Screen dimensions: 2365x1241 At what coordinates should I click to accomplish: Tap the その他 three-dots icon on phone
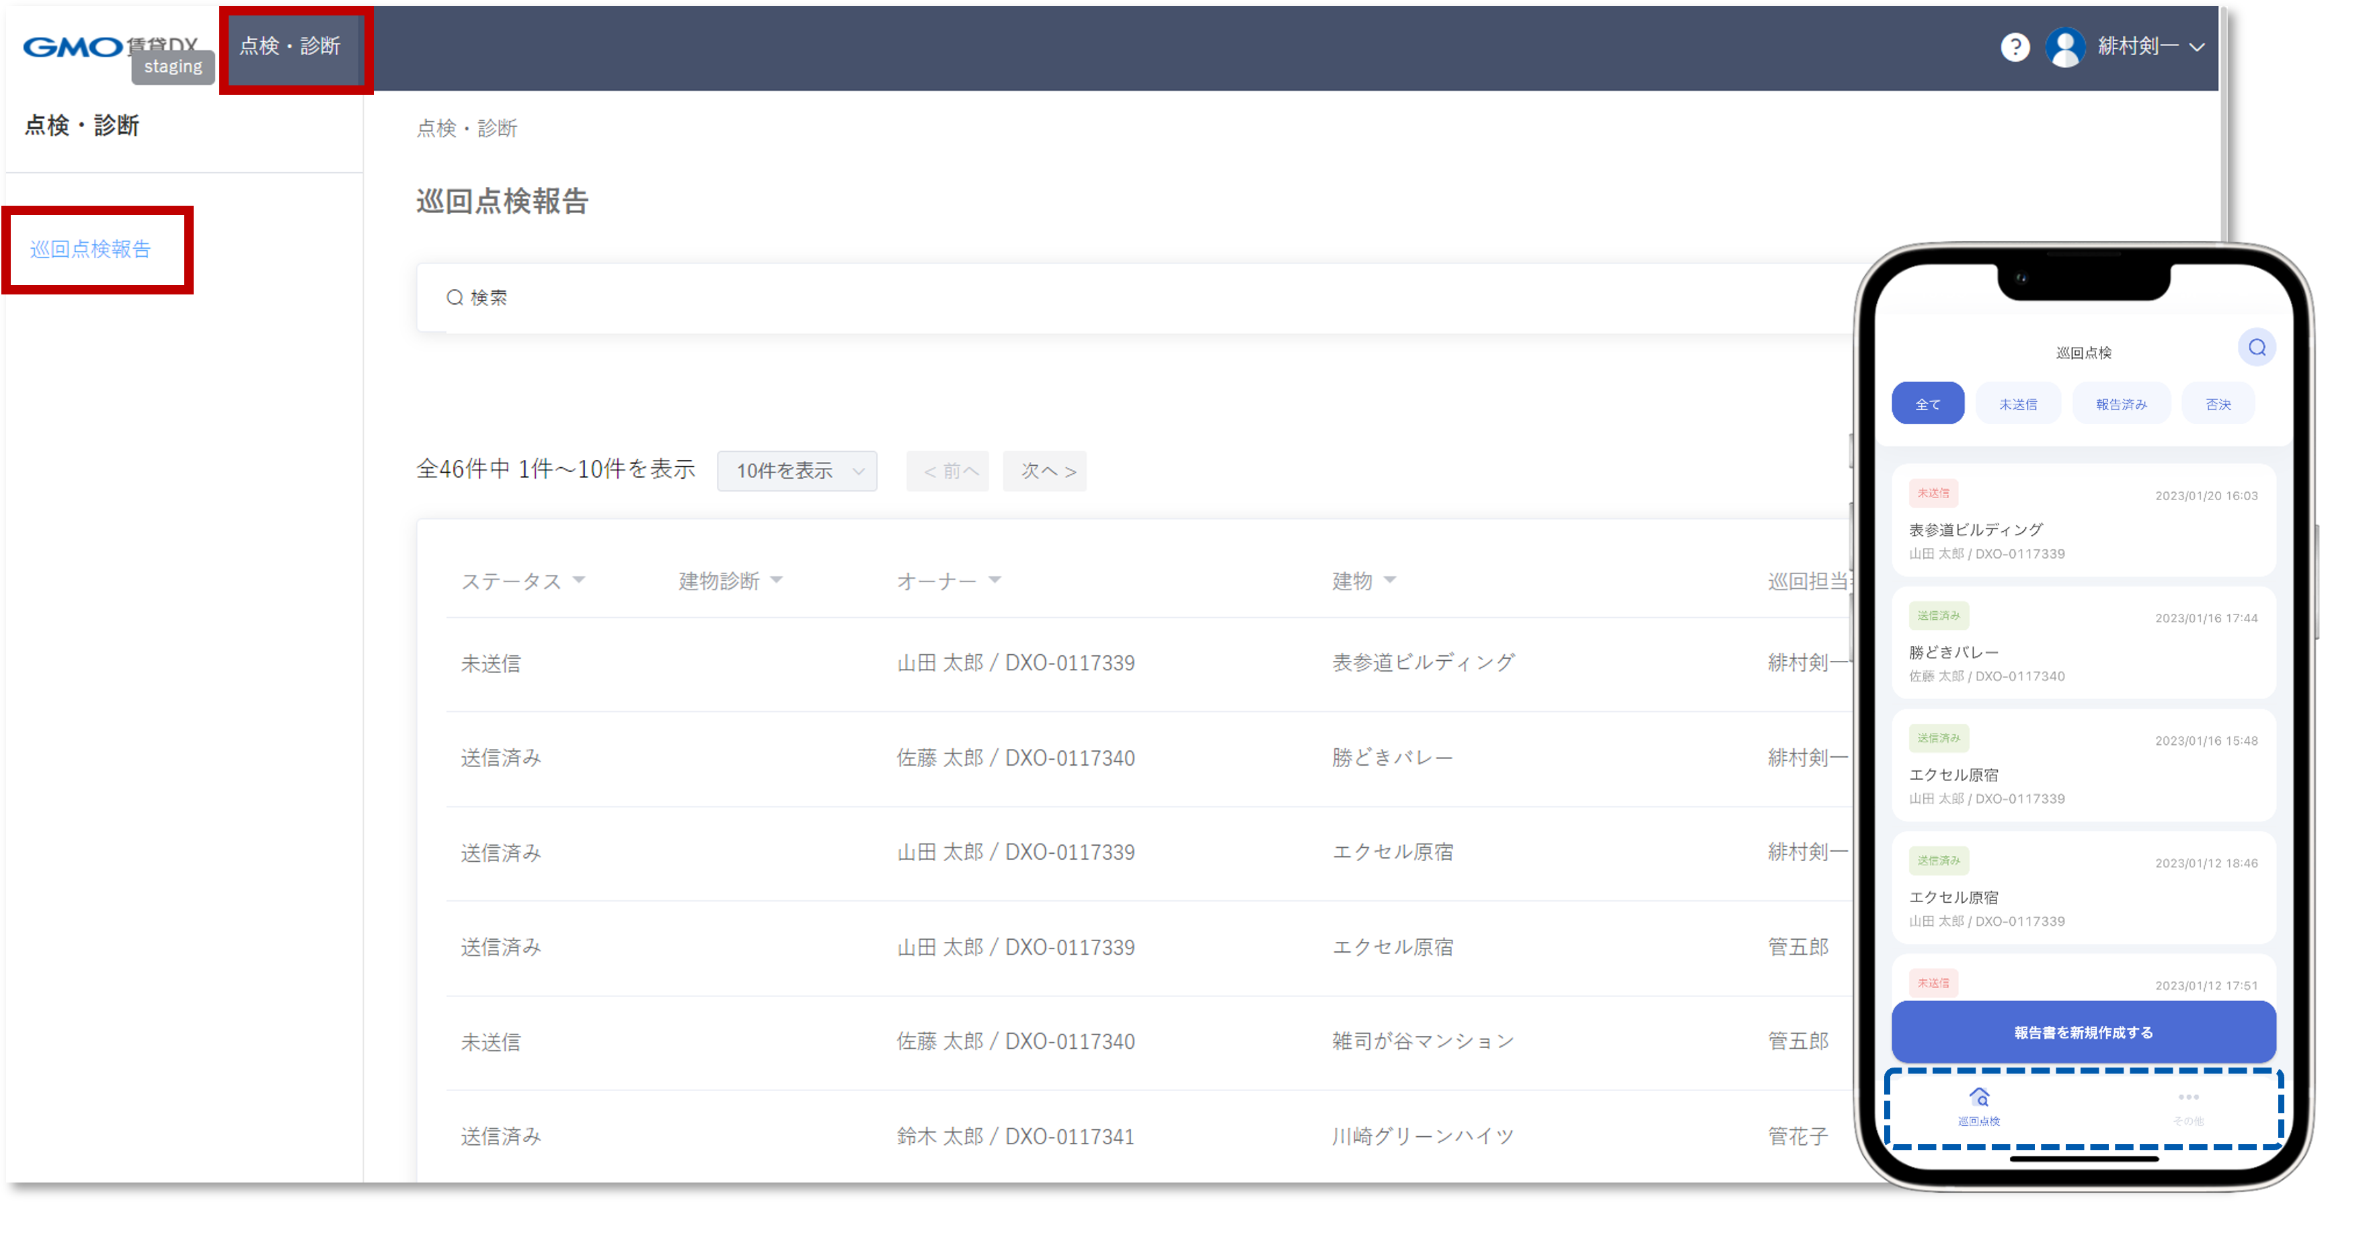(x=2187, y=1098)
